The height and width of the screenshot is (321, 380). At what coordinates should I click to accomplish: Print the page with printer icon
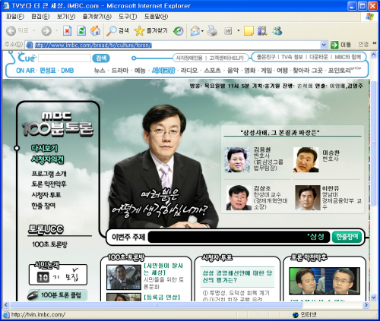212,31
